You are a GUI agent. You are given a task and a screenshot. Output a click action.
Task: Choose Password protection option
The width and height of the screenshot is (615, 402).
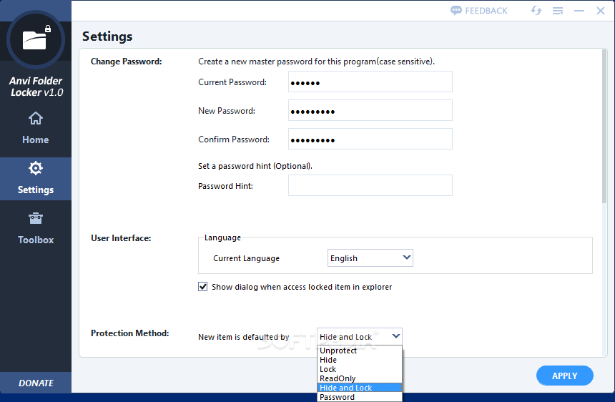[x=360, y=397]
